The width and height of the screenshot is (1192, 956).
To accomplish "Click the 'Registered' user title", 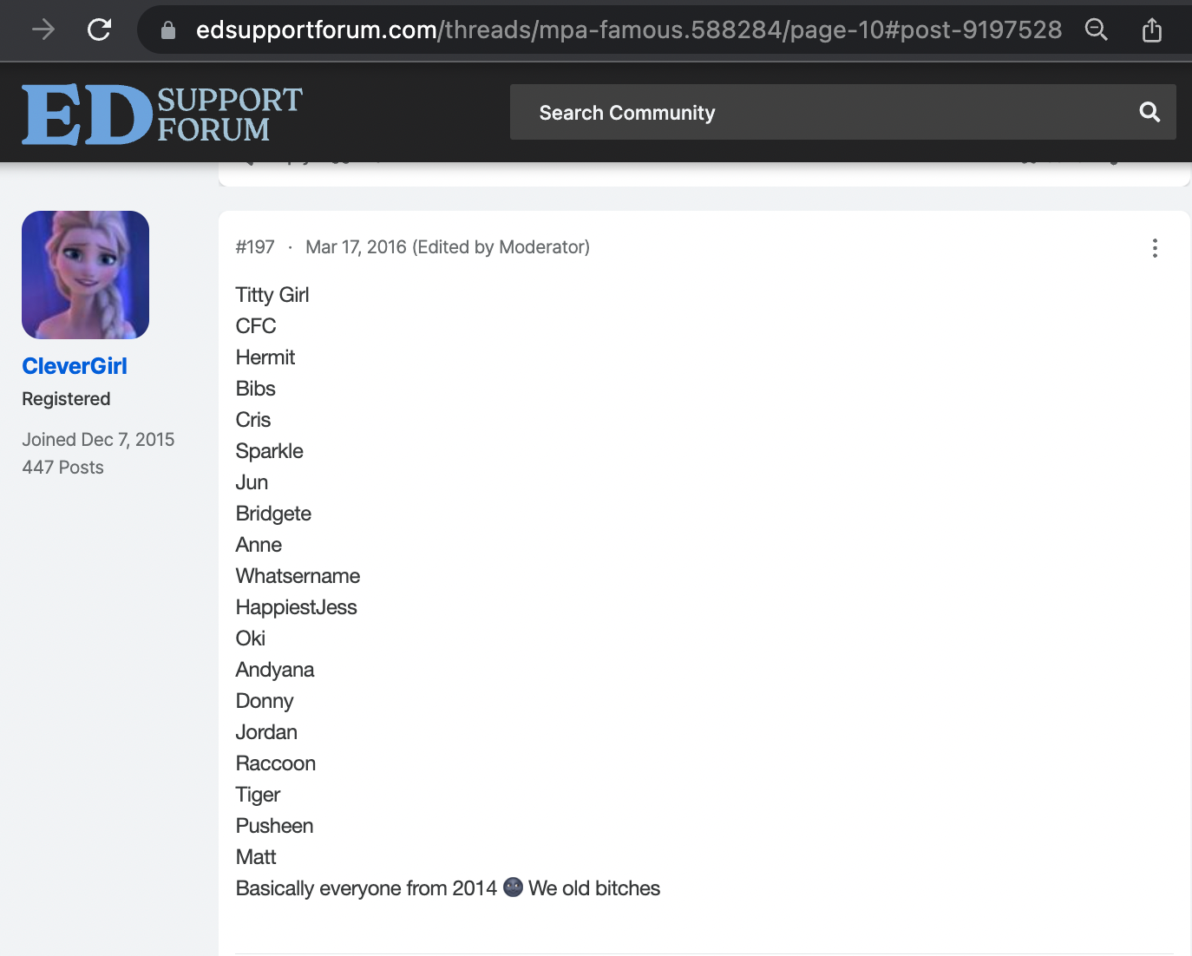I will (x=66, y=399).
